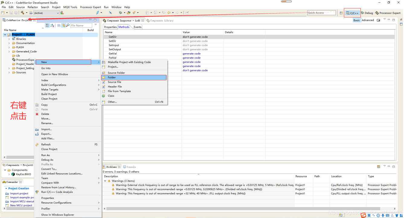Expand the Sources folder node
This screenshot has width=404, height=218.
[x=9, y=72]
